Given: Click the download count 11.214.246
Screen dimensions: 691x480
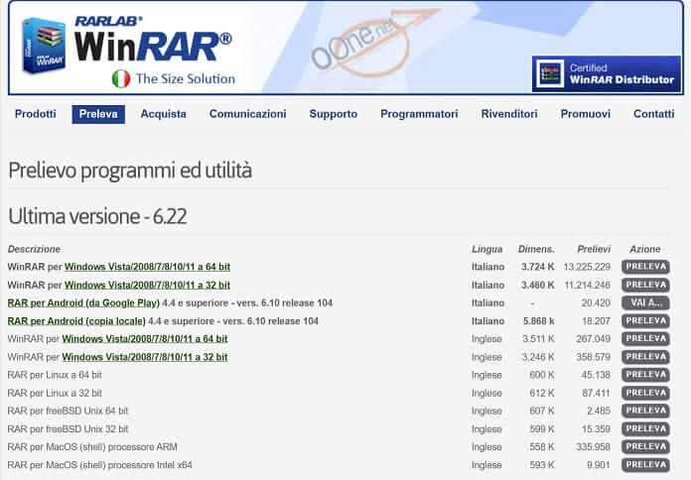Looking at the screenshot, I should 588,286.
